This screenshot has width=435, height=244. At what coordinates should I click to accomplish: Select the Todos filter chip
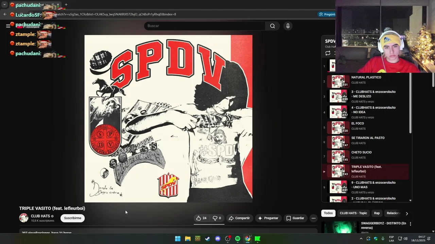point(328,213)
